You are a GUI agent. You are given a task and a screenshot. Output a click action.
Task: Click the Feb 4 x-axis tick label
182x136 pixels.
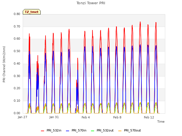coord(86,117)
